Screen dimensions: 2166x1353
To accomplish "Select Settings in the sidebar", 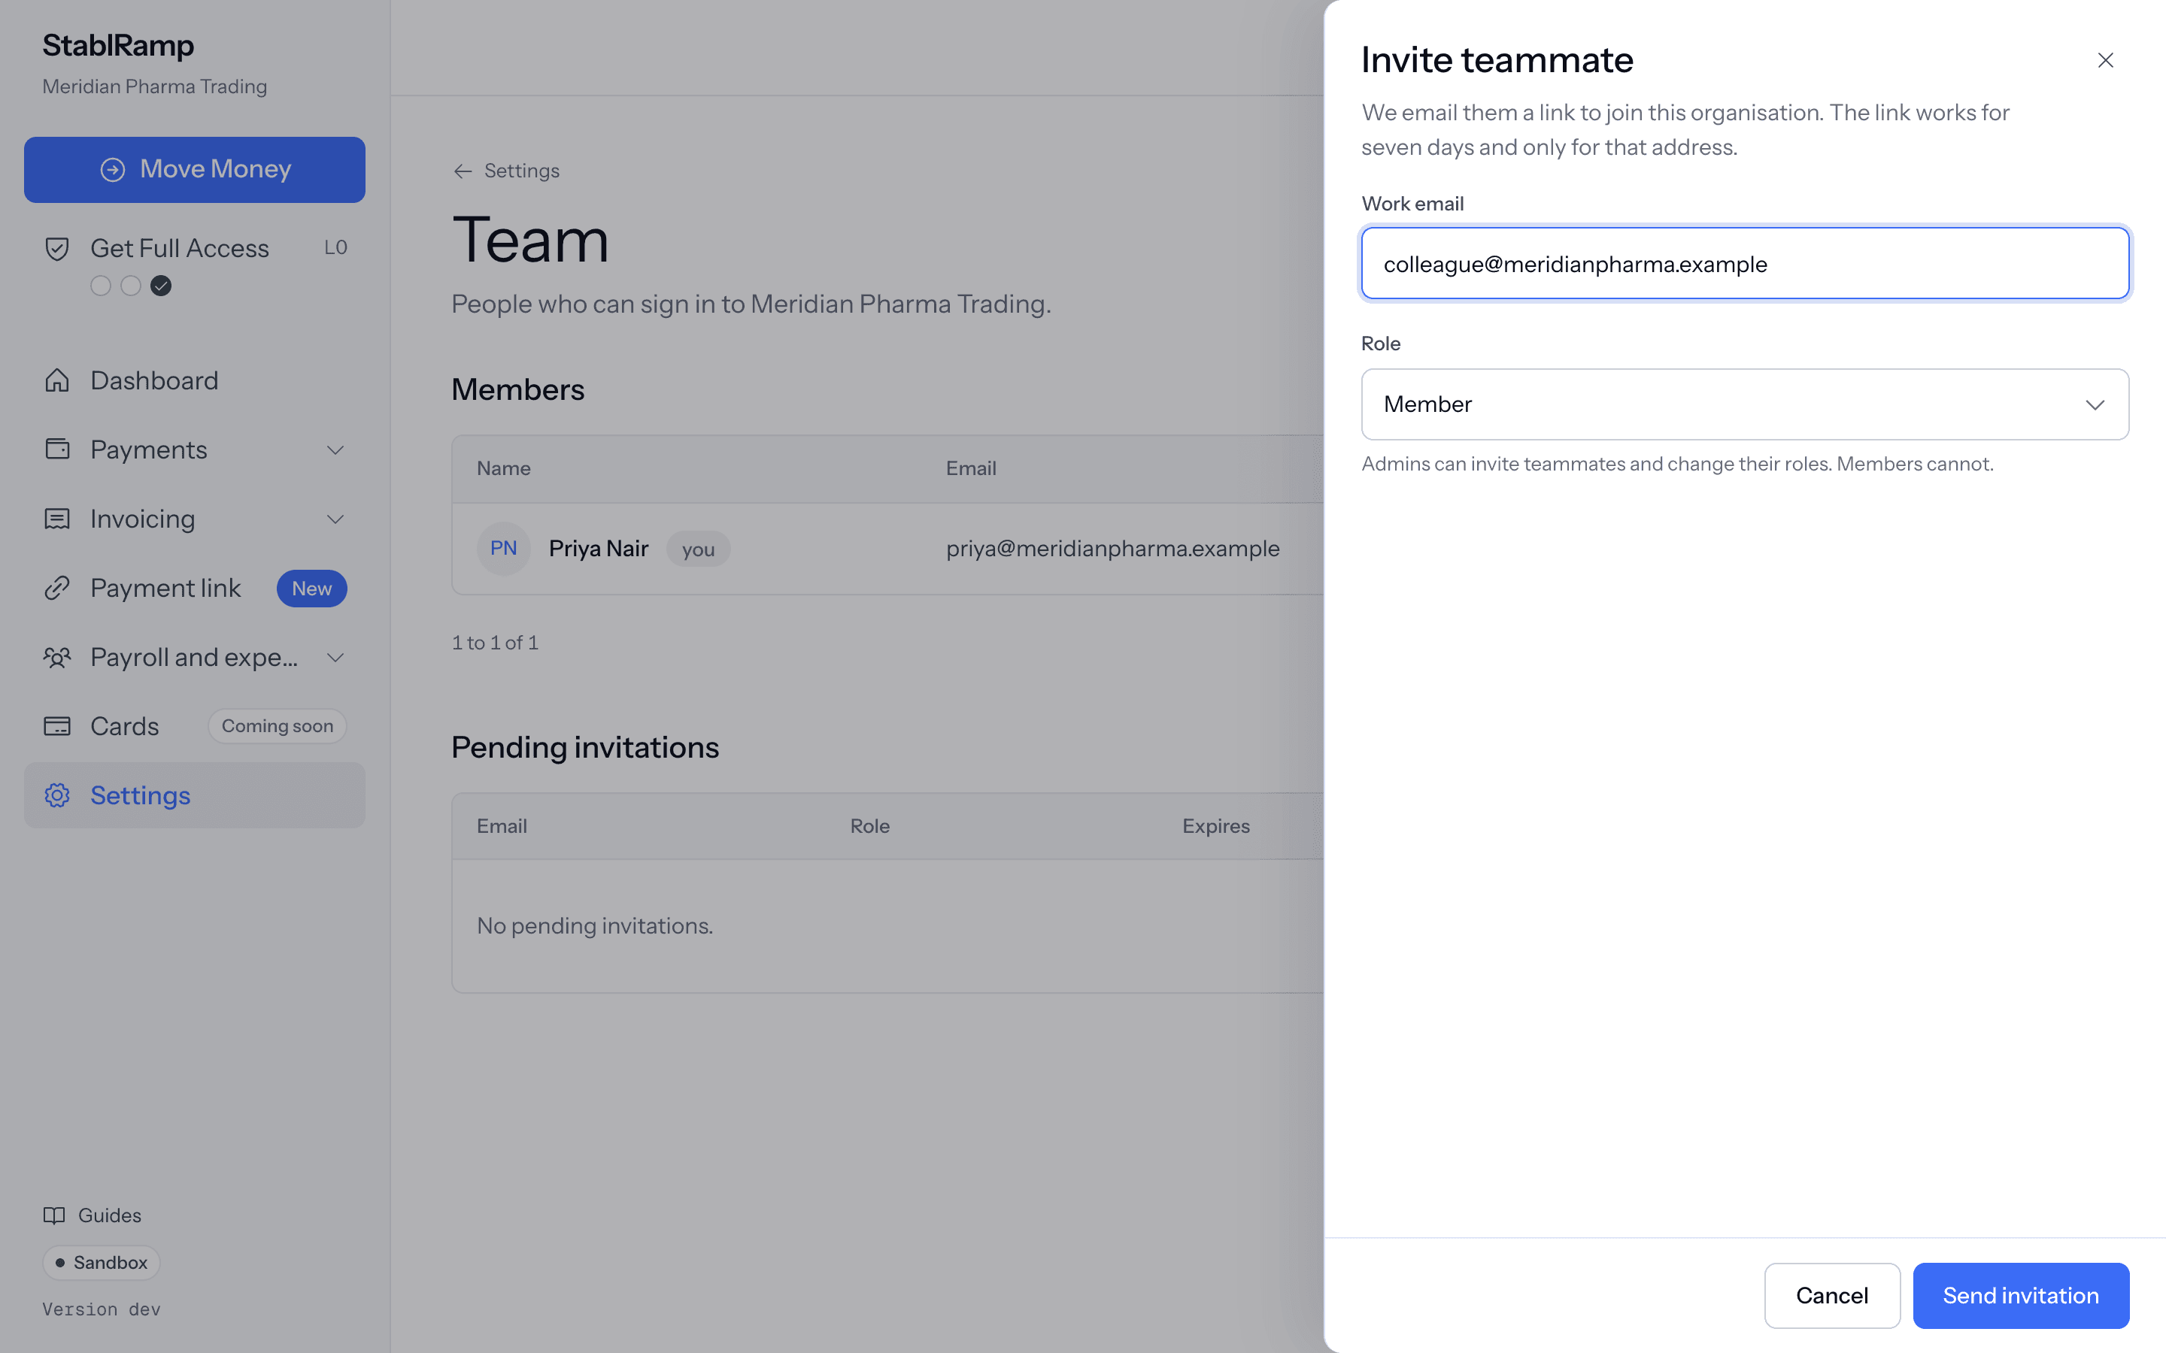I will point(194,795).
